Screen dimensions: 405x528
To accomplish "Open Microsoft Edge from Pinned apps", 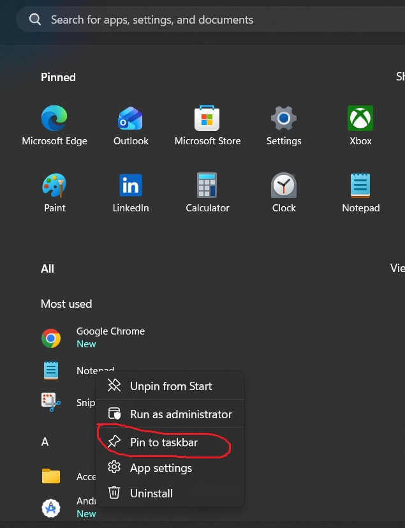I will point(54,125).
